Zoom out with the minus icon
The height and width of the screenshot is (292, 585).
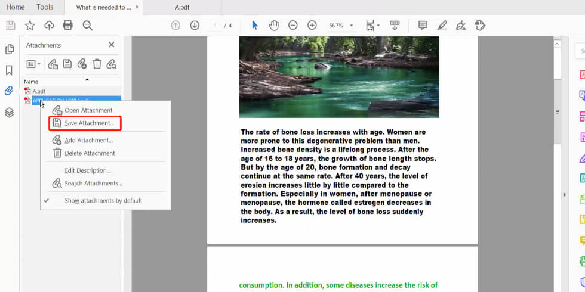point(293,25)
